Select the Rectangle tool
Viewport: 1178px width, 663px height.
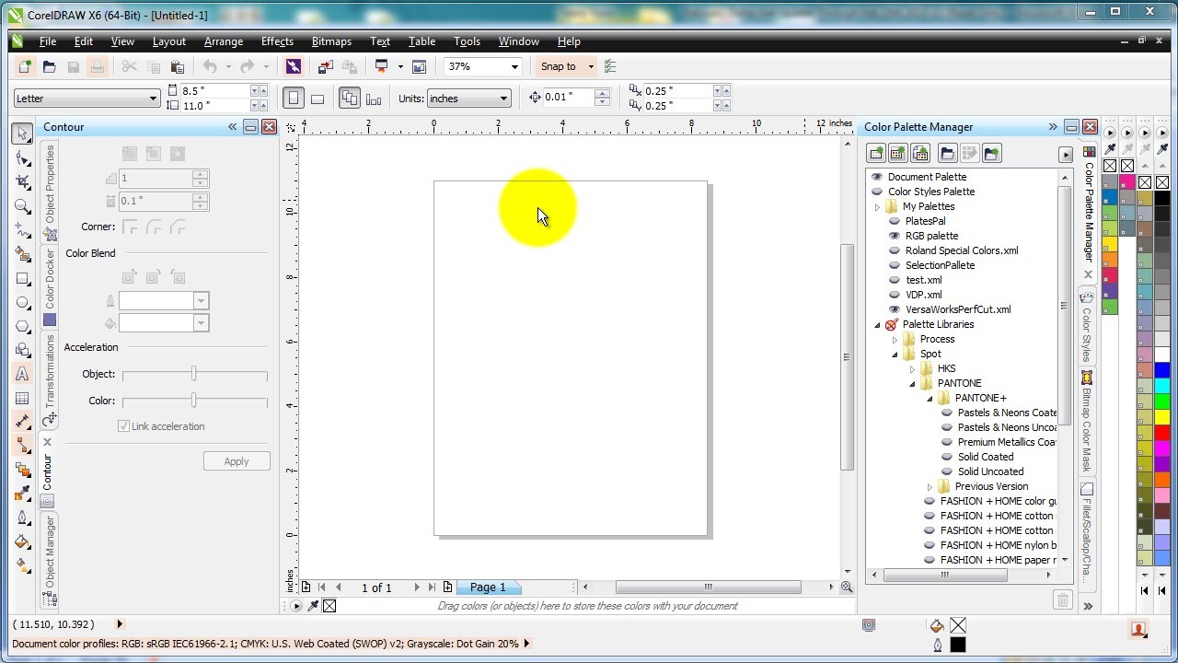pyautogui.click(x=22, y=278)
